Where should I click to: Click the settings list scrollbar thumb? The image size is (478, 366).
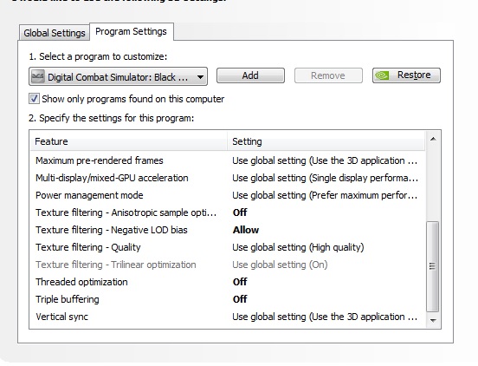point(433,266)
